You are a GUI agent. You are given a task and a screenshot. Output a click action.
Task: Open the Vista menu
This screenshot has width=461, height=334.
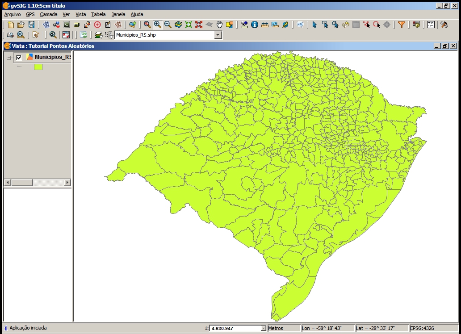click(81, 14)
